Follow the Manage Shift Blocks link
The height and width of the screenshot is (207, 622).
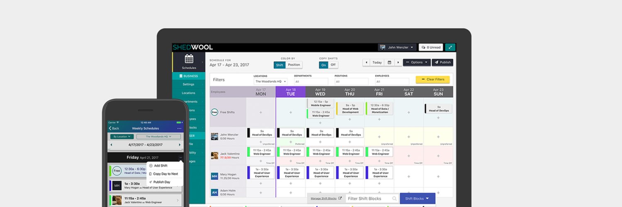click(326, 199)
